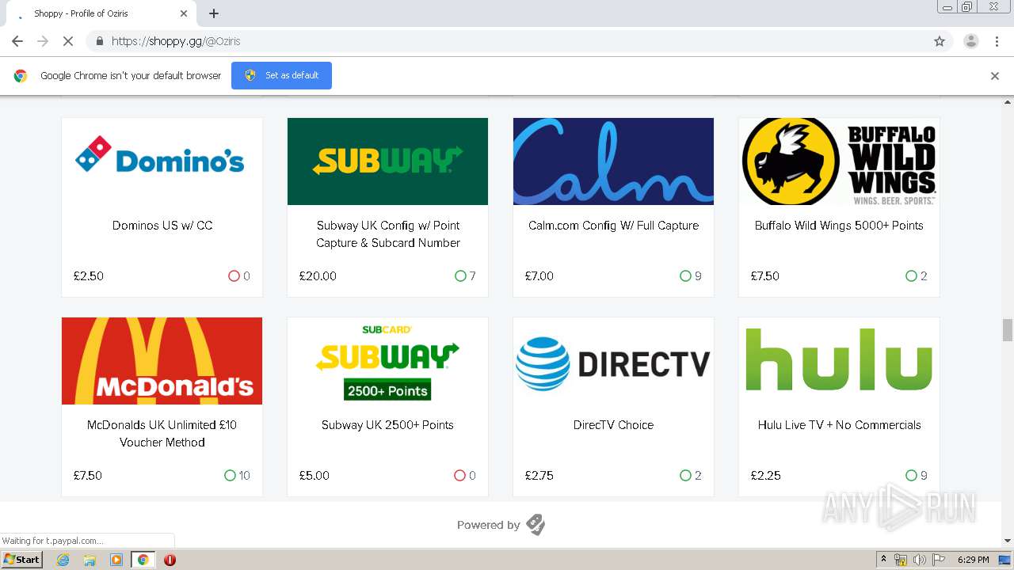Click the £2.25 Hulu price
The image size is (1014, 570).
(765, 476)
